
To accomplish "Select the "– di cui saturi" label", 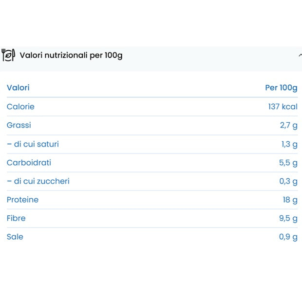I will point(33,144).
